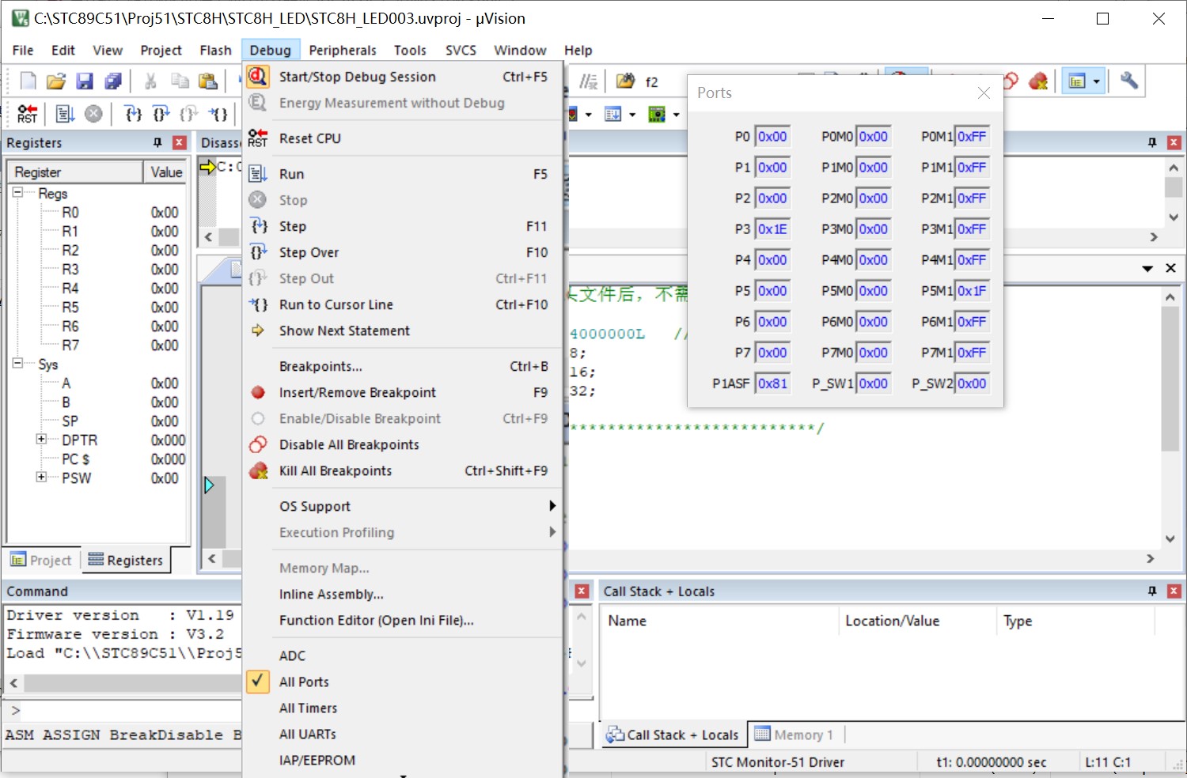This screenshot has width=1187, height=778.
Task: Click the Configuration wrench icon
Action: coord(1129,81)
